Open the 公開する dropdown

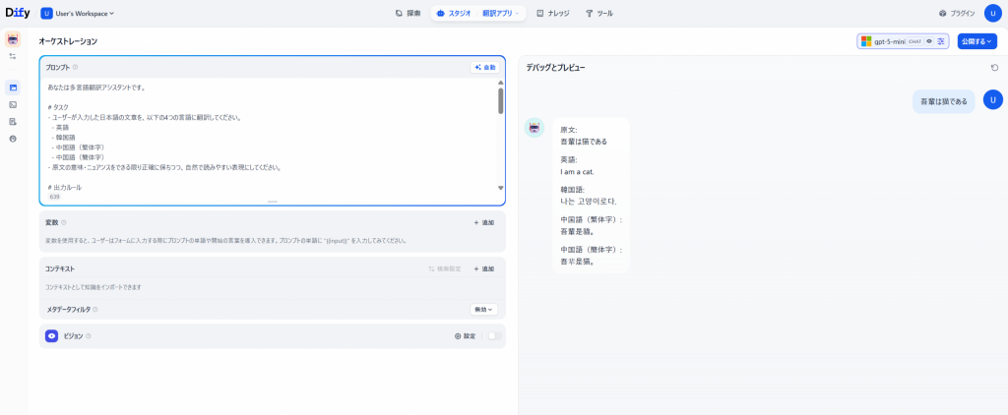click(x=976, y=41)
